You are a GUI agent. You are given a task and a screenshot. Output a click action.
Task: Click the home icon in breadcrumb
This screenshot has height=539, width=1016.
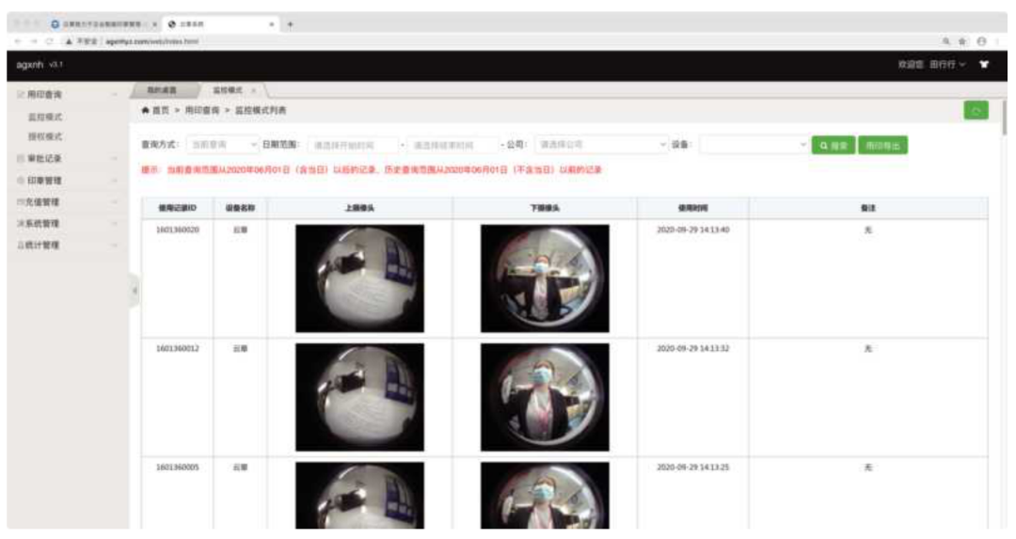(145, 111)
